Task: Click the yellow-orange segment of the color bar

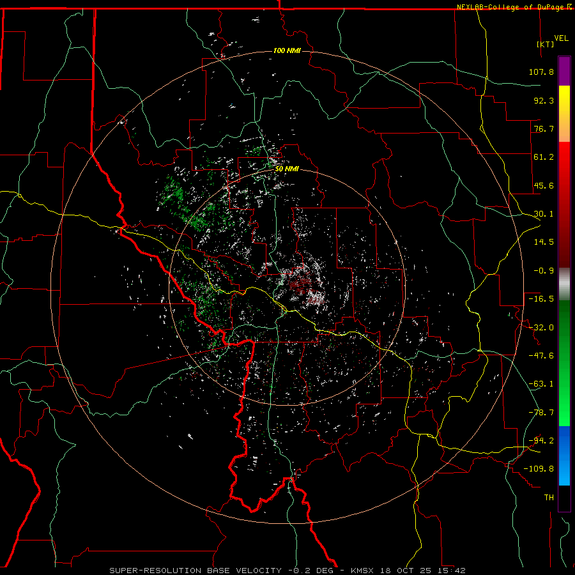Action: (x=564, y=114)
